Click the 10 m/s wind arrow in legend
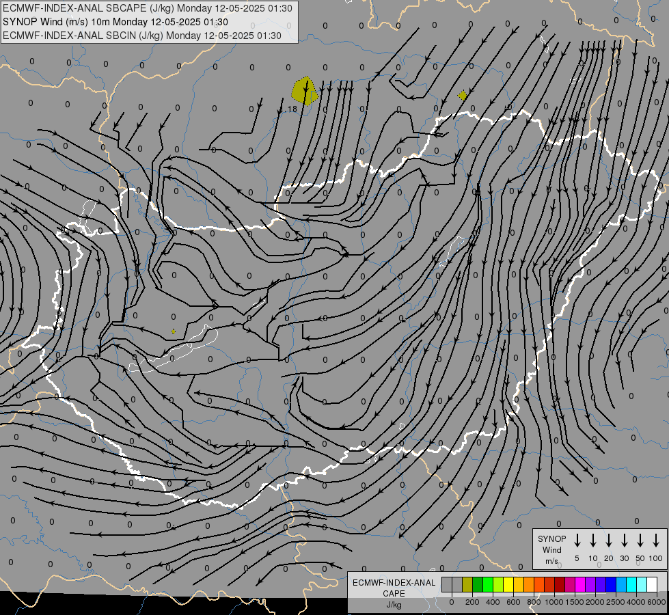This screenshot has height=615, width=669. click(592, 541)
